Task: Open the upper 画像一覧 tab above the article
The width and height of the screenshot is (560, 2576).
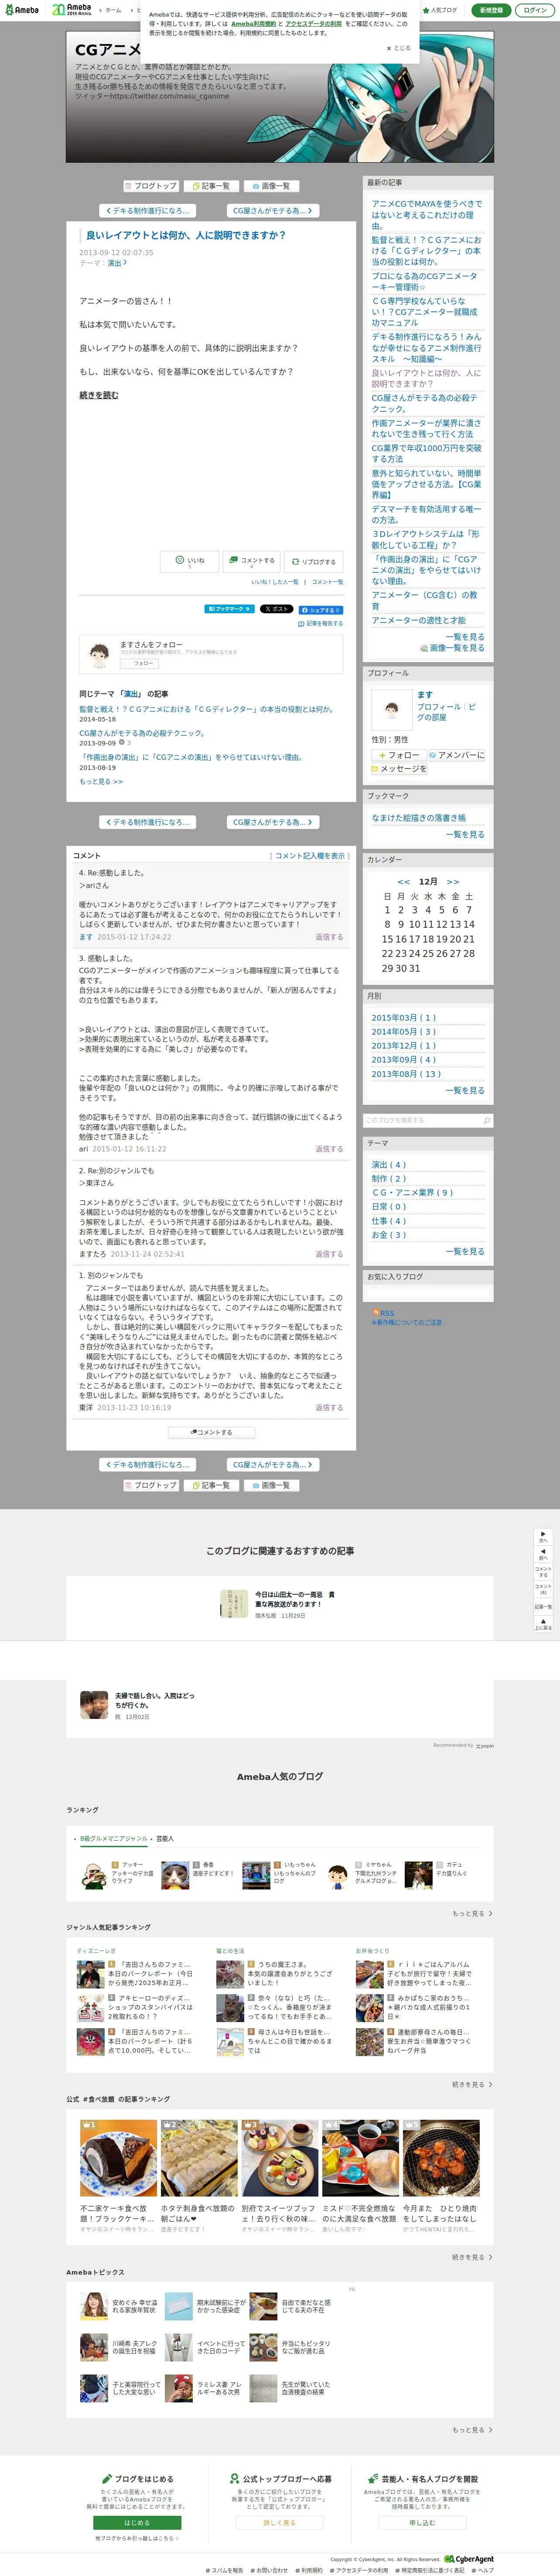Action: [x=270, y=186]
